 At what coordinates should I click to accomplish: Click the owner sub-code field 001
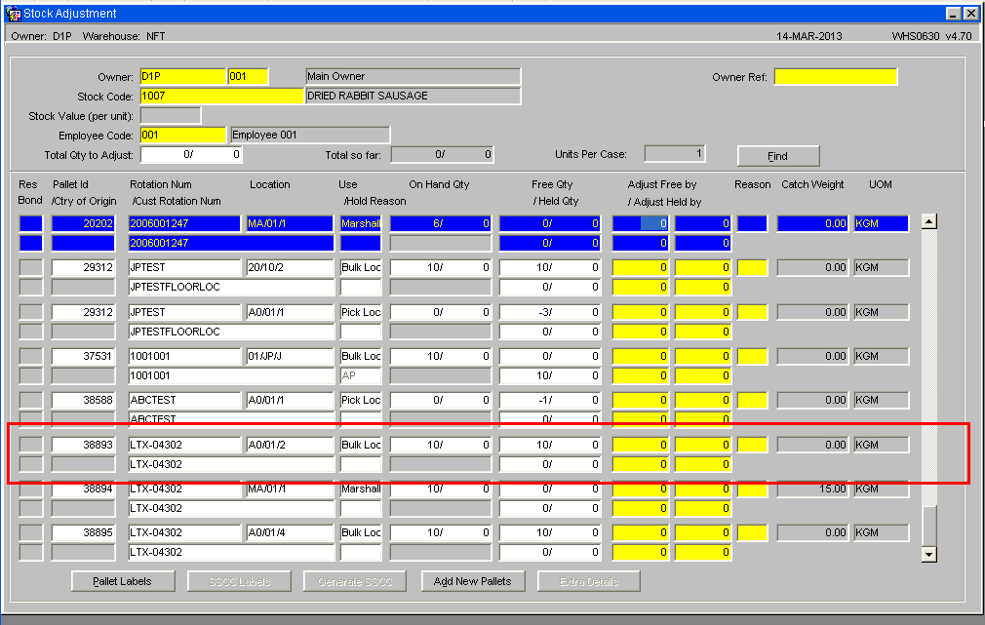click(248, 77)
